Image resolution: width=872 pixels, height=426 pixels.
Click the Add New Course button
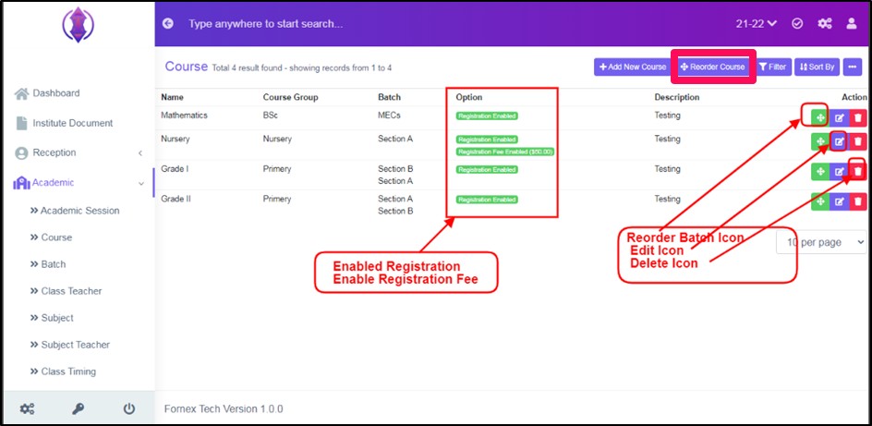[x=633, y=67]
